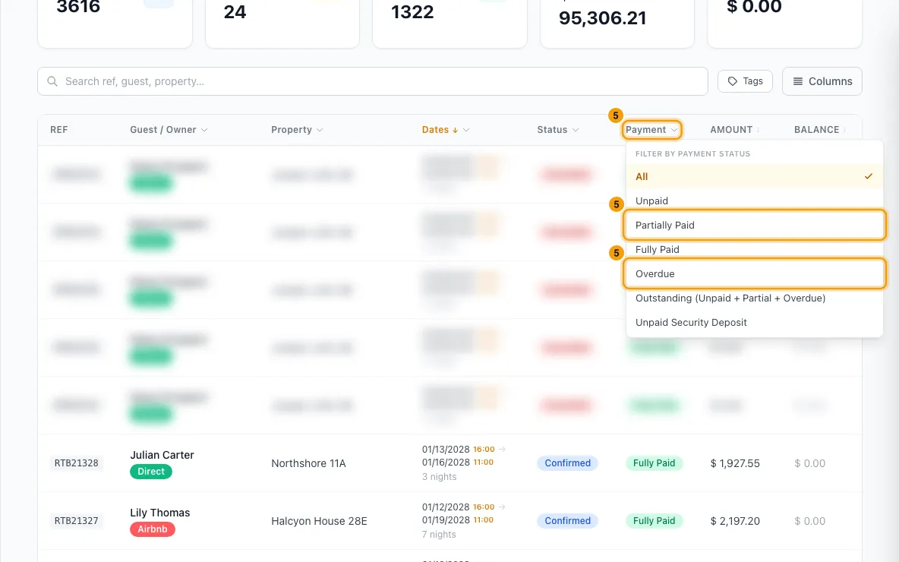The width and height of the screenshot is (899, 562).
Task: Click $ 0.00 balance on Lily Thomas row
Action: coord(809,521)
